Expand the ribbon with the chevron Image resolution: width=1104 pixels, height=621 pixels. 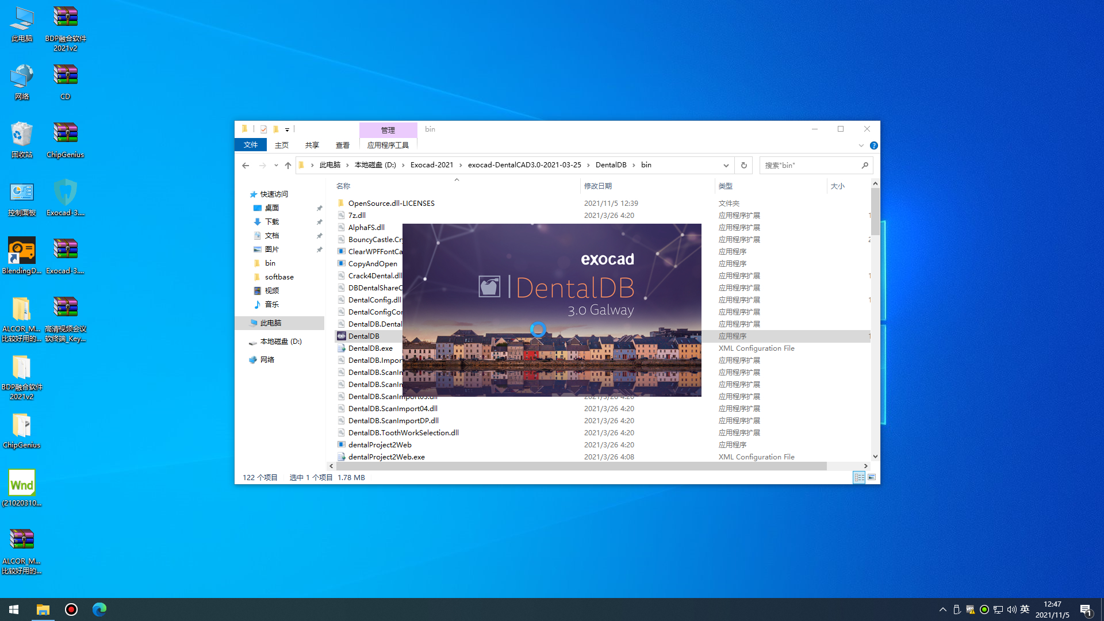[x=861, y=145]
